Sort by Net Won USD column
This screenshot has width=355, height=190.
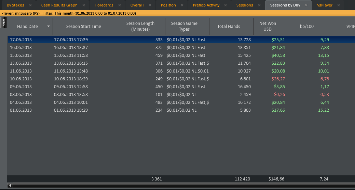click(x=268, y=26)
